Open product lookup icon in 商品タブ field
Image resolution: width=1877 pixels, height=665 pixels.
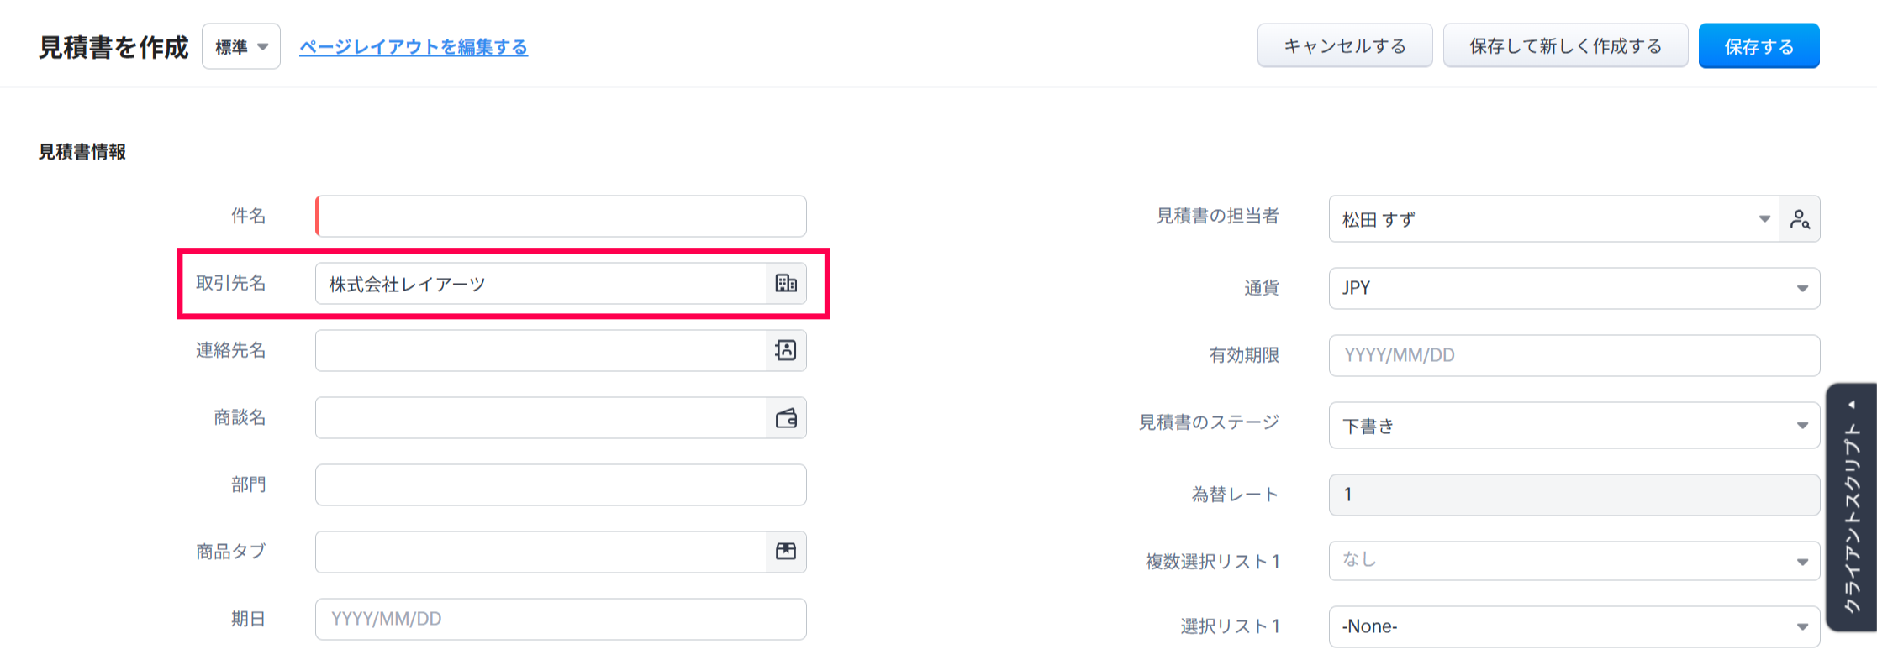(x=786, y=552)
